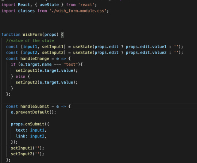197x163 pixels.
Task: Click setInput1 in the useState declaration line
Action: coord(53,47)
